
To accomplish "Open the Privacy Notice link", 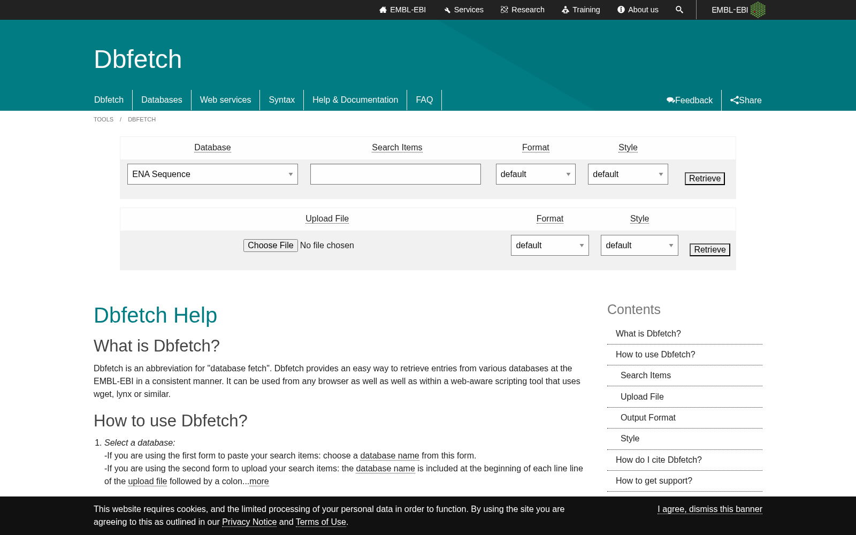I will point(249,522).
